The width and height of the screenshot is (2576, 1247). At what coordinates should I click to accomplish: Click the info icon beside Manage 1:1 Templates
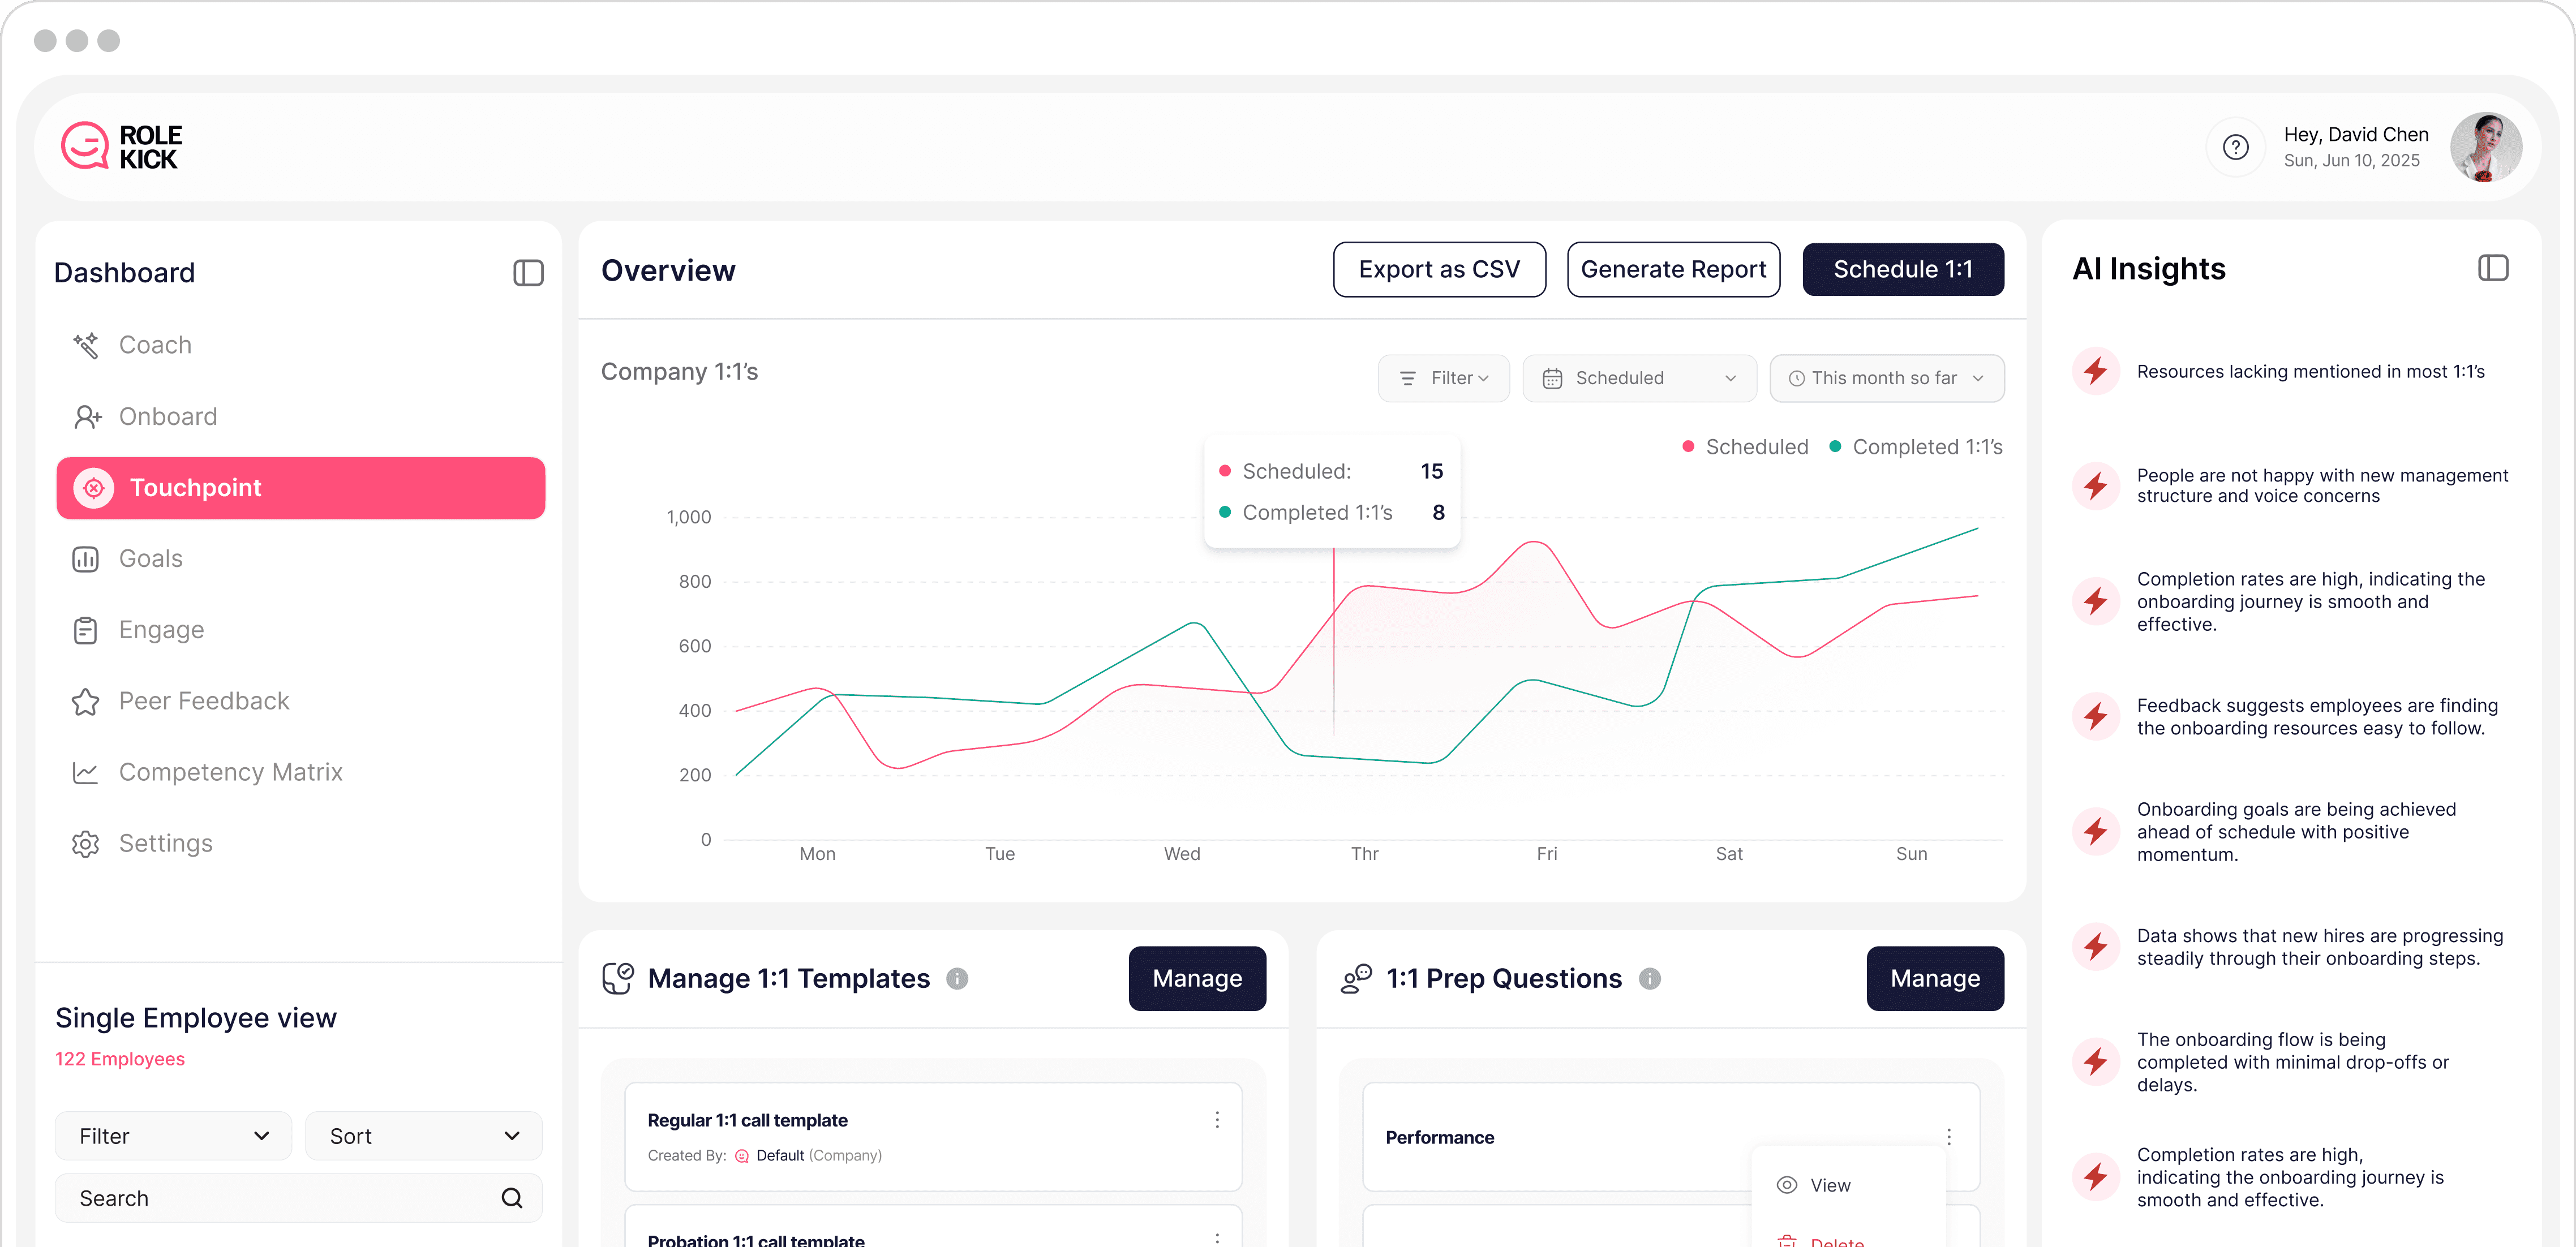pyautogui.click(x=957, y=978)
